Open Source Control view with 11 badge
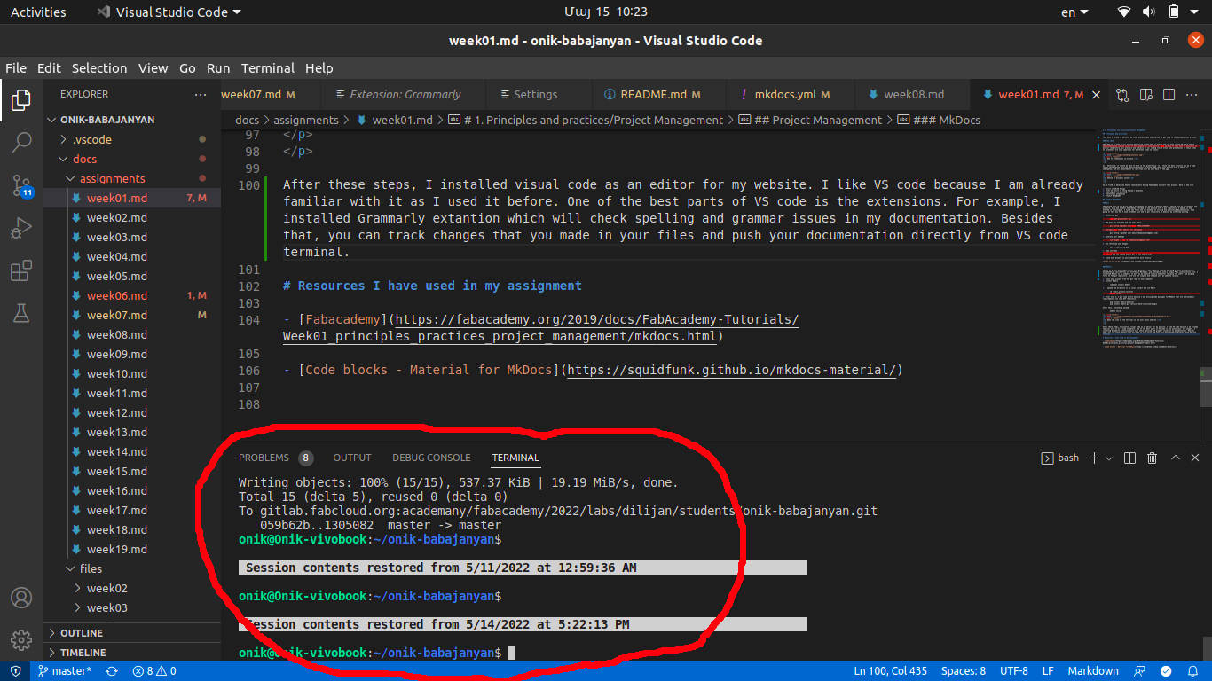Screen dimensions: 1212x681 tap(21, 185)
